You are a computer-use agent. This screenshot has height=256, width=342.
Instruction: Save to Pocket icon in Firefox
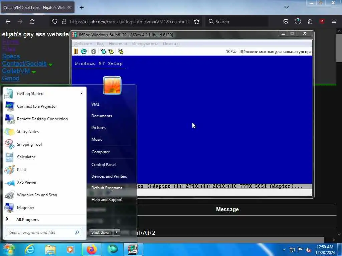tap(286, 21)
